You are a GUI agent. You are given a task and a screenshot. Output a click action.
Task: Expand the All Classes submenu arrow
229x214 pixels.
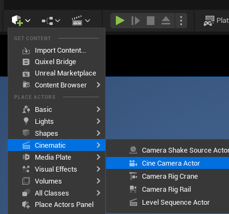(x=98, y=193)
